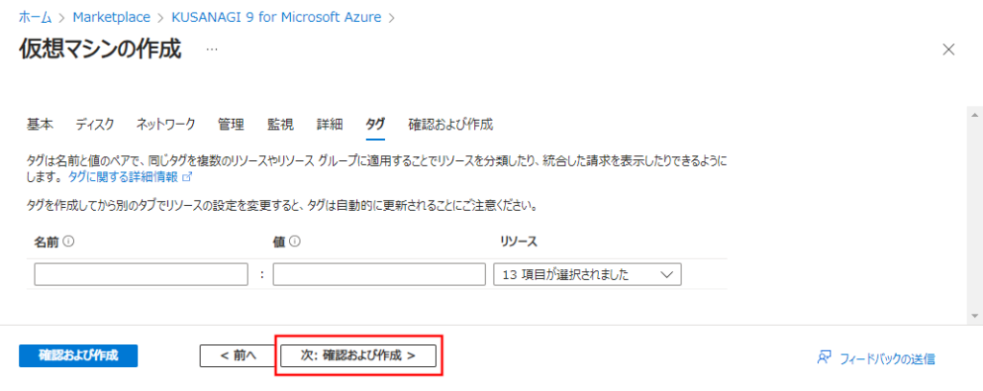Open the タグに関する詳細情報 link
The height and width of the screenshot is (391, 983).
point(122,177)
